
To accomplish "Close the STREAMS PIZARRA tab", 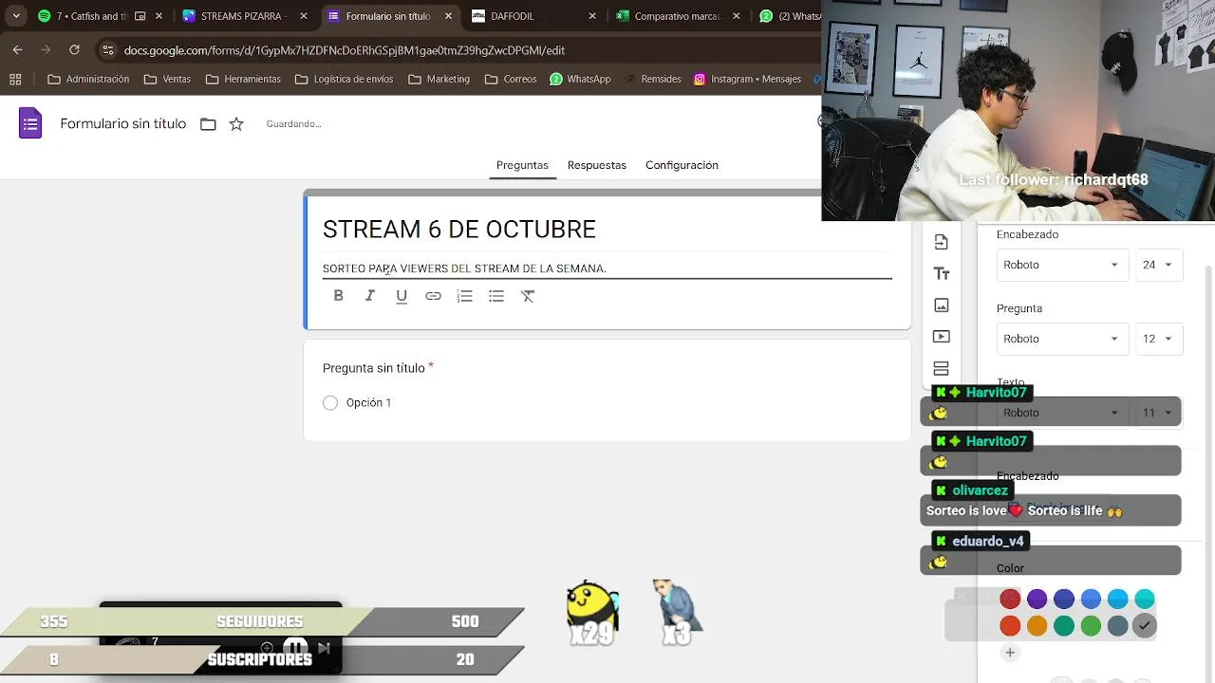I will pyautogui.click(x=304, y=16).
